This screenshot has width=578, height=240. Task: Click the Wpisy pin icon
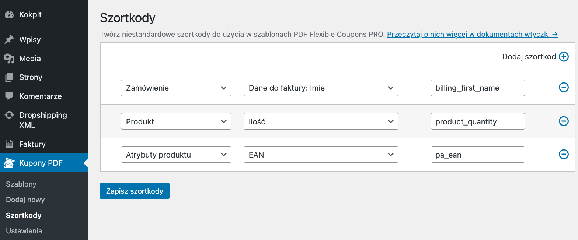(9, 40)
